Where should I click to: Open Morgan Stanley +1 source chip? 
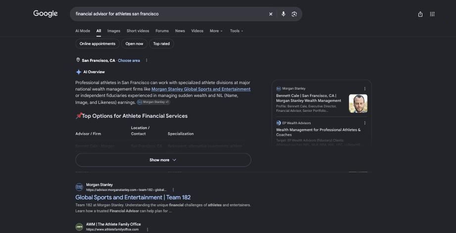(x=153, y=102)
